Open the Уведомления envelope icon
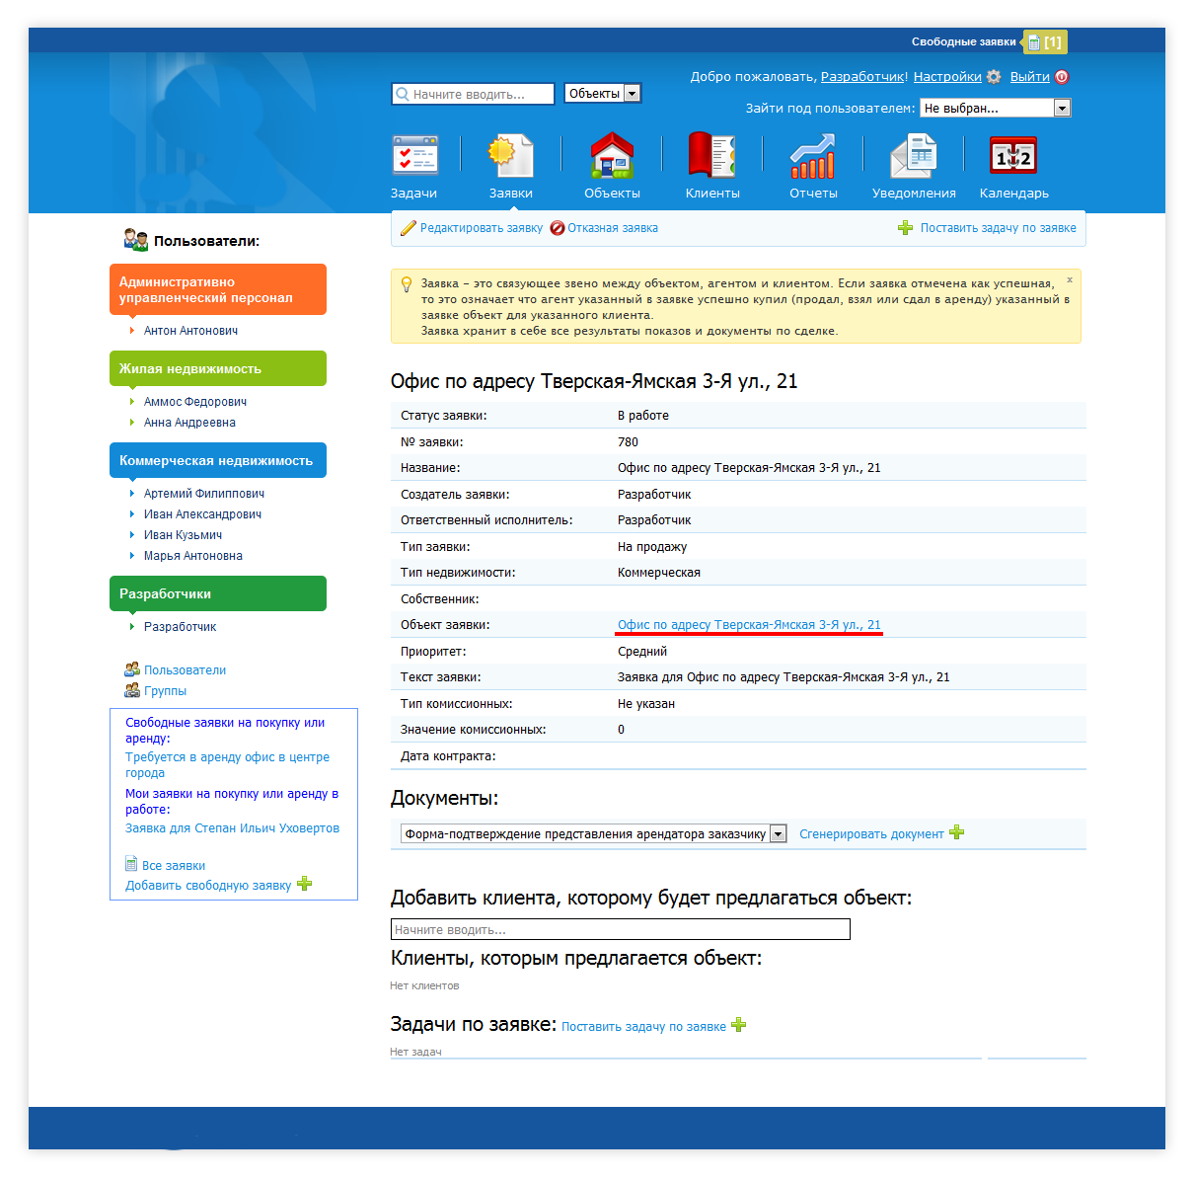Image resolution: width=1194 pixels, height=1178 pixels. point(913,156)
